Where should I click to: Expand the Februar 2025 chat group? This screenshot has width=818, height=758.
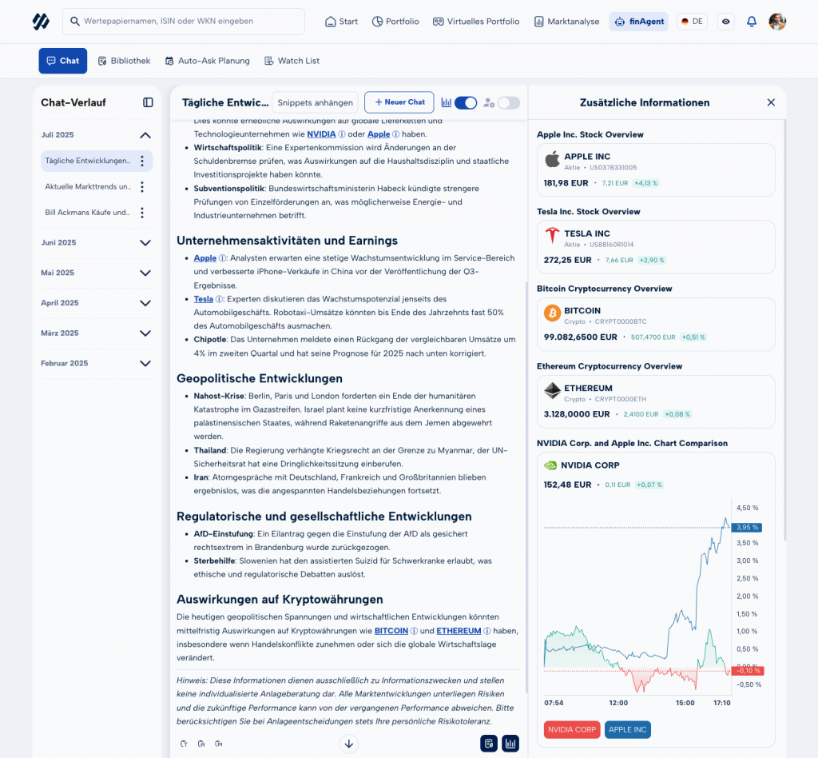145,363
